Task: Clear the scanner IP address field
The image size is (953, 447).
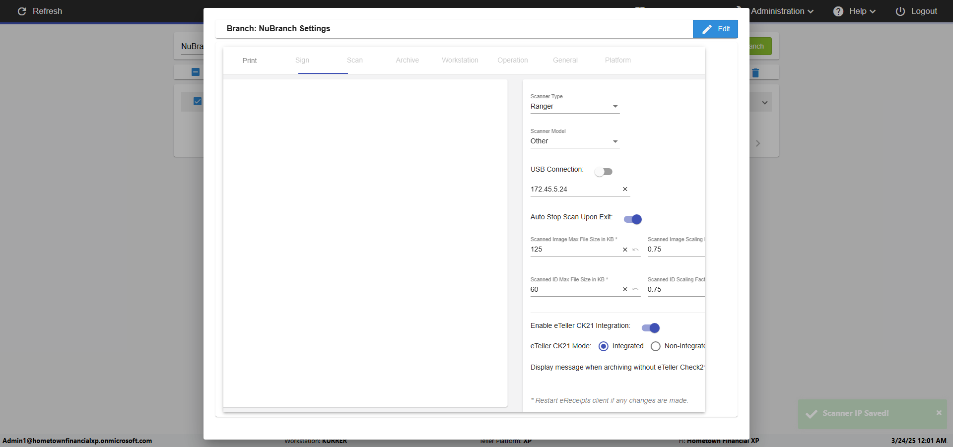Action: coord(625,189)
